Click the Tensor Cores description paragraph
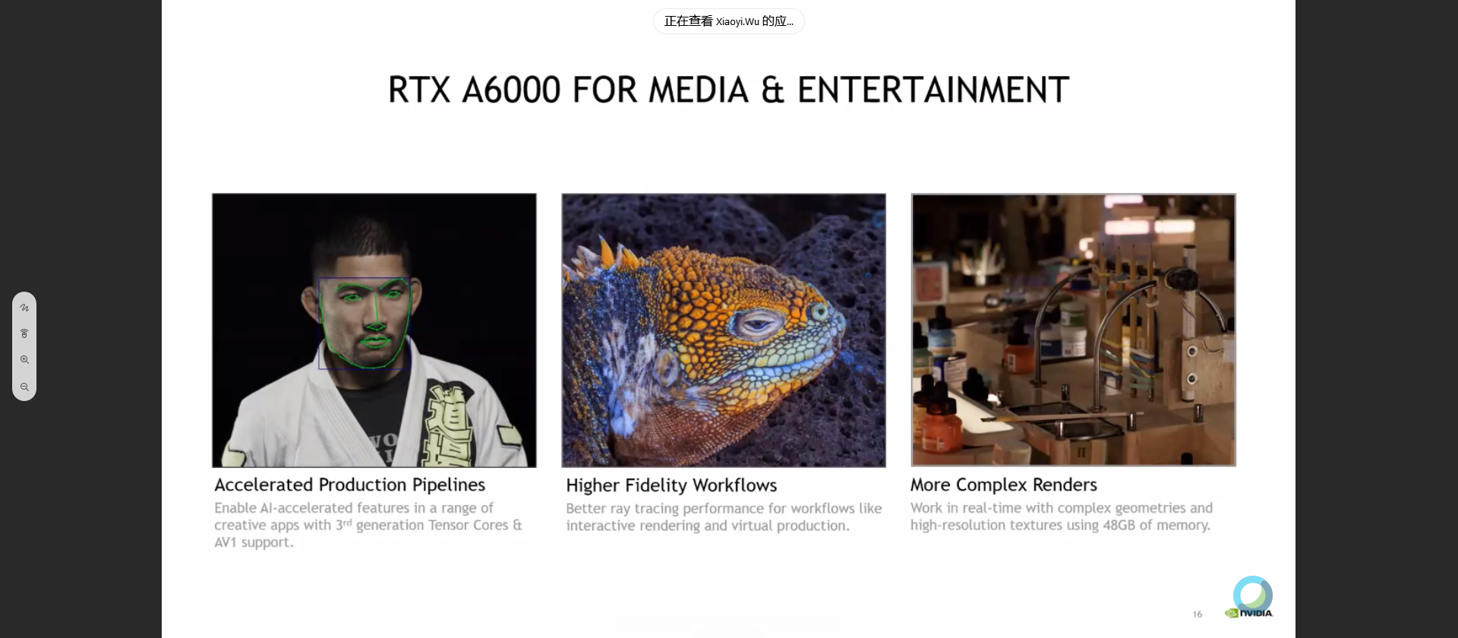This screenshot has height=638, width=1458. click(x=368, y=525)
